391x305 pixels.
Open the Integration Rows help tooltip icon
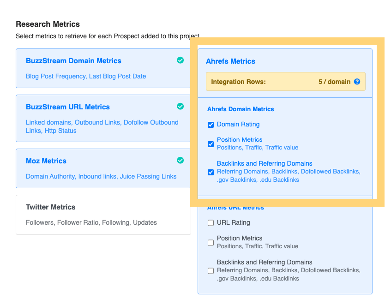pyautogui.click(x=357, y=81)
